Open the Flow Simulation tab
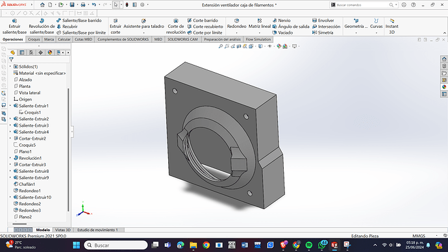 258,40
